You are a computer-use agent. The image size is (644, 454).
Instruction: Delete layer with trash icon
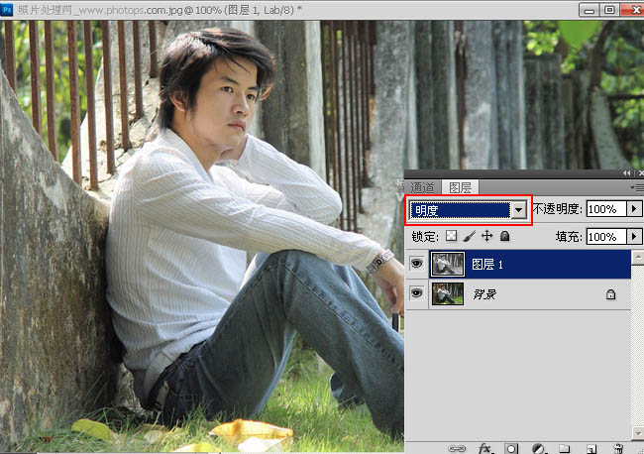(x=618, y=448)
